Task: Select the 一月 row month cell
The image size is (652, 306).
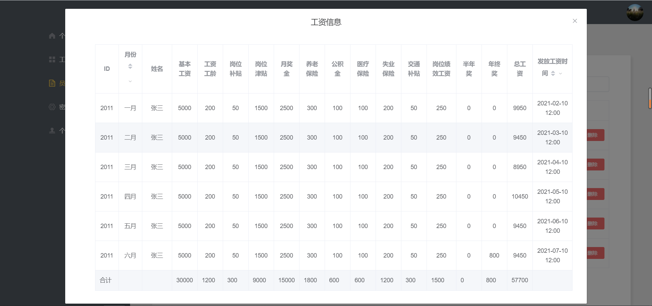Action: click(130, 108)
